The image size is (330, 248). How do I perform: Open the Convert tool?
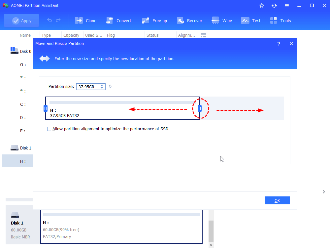coord(118,21)
